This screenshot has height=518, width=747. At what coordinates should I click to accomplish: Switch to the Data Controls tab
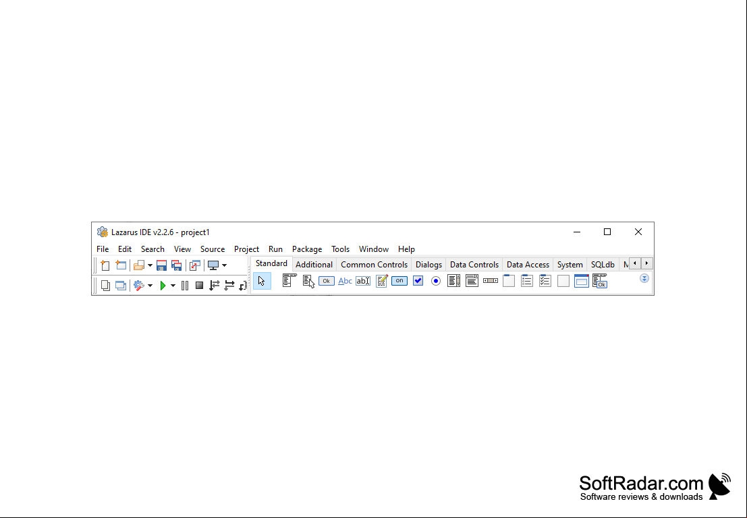coord(474,265)
